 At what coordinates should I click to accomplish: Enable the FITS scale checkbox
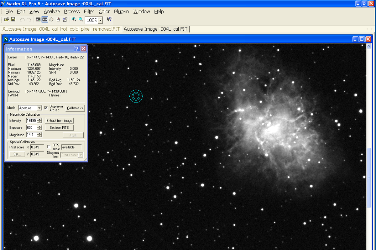49,147
